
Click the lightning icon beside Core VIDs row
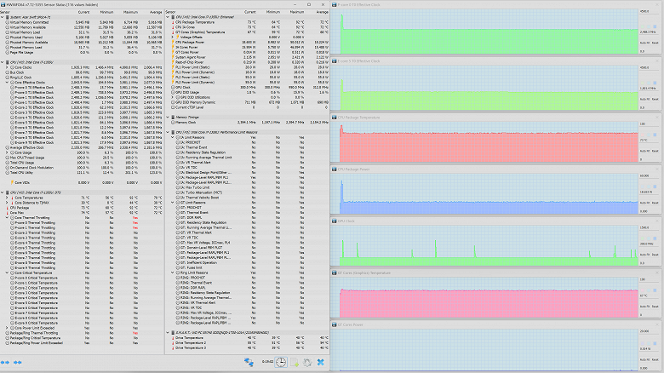(x=12, y=183)
